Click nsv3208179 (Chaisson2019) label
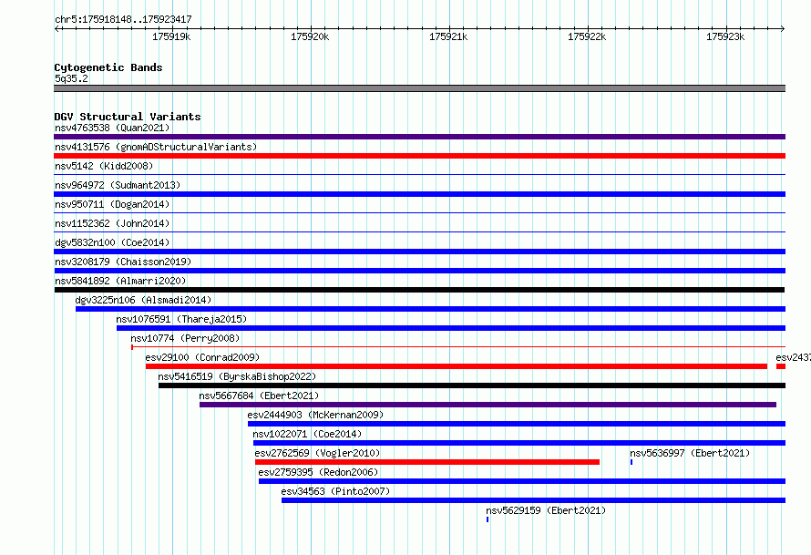The height and width of the screenshot is (555, 811). pyautogui.click(x=123, y=262)
